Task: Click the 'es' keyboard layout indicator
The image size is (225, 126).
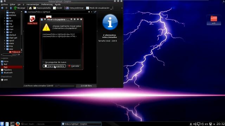Action: [x=206, y=124]
